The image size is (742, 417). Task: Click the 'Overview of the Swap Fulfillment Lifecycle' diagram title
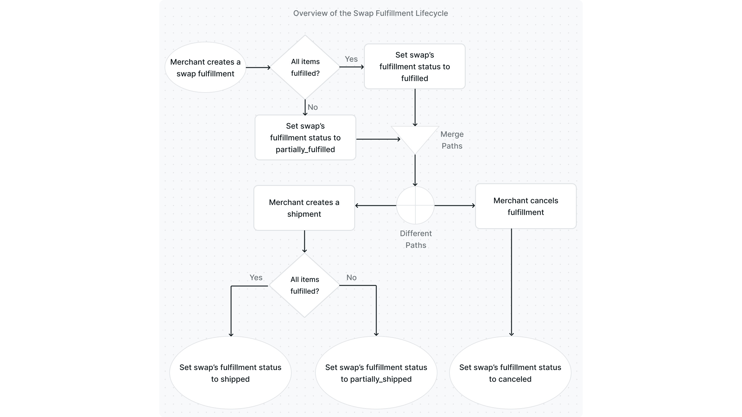tap(370, 14)
